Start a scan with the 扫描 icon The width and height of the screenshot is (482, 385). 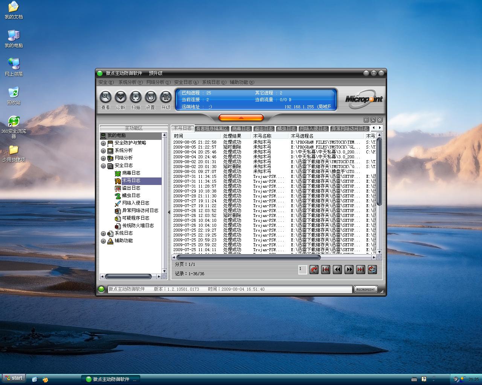coord(136,97)
